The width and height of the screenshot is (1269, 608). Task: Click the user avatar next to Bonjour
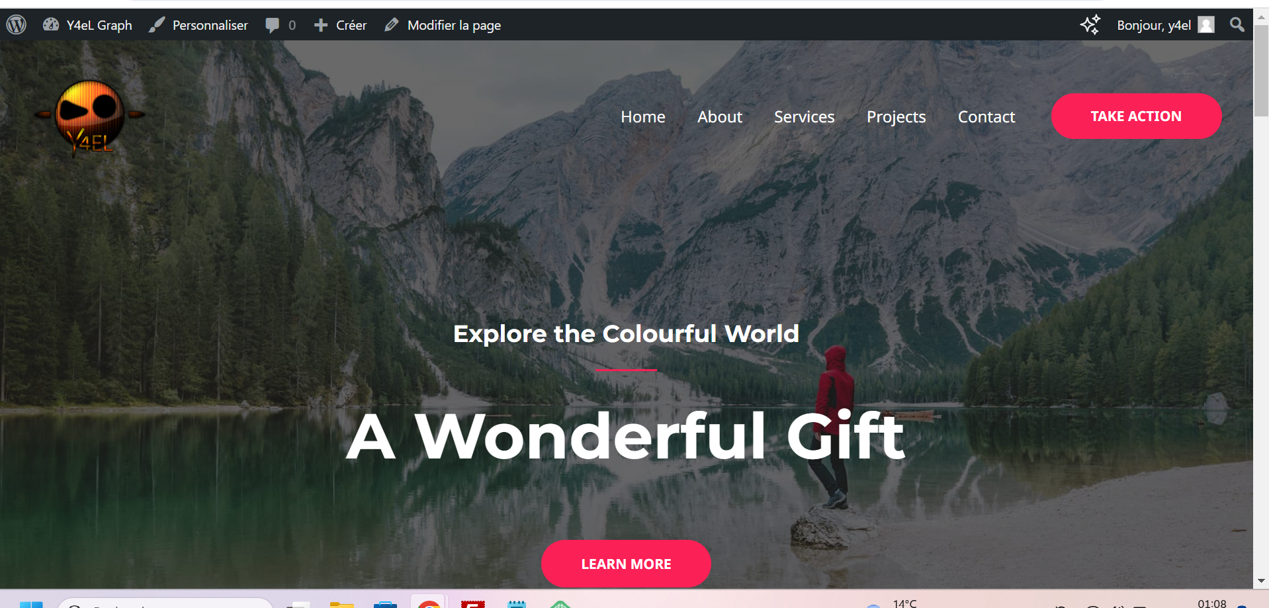[x=1206, y=25]
